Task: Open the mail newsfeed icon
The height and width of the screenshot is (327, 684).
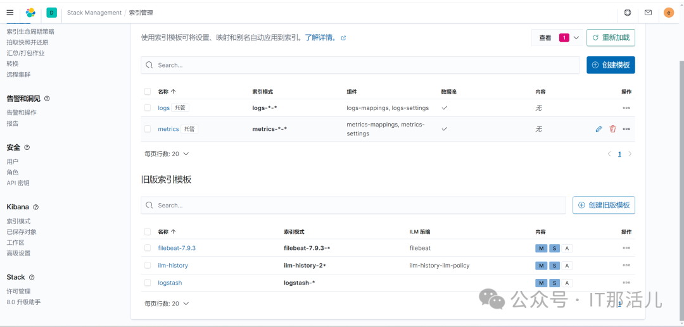Action: click(x=649, y=13)
